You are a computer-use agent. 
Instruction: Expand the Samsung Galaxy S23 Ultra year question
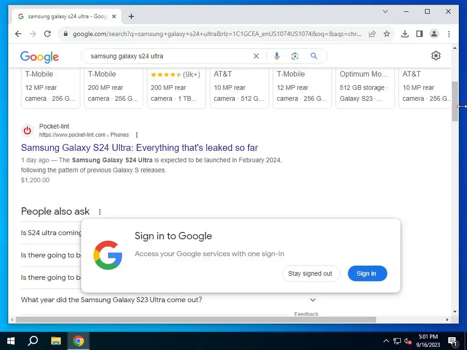click(168, 300)
